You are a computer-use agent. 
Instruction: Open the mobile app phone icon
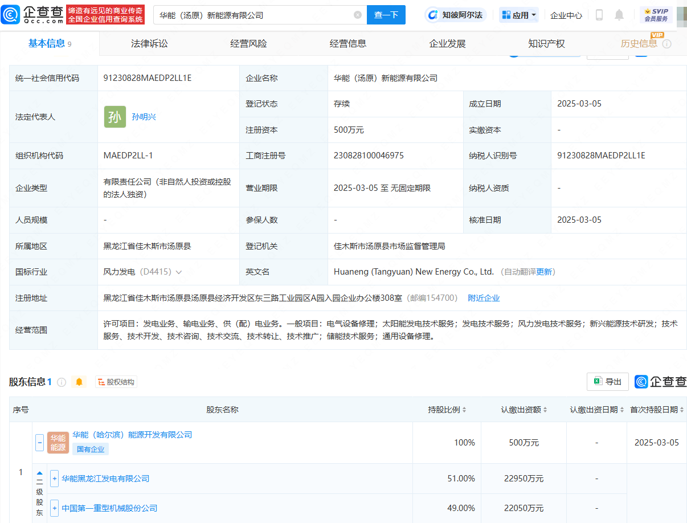(599, 15)
